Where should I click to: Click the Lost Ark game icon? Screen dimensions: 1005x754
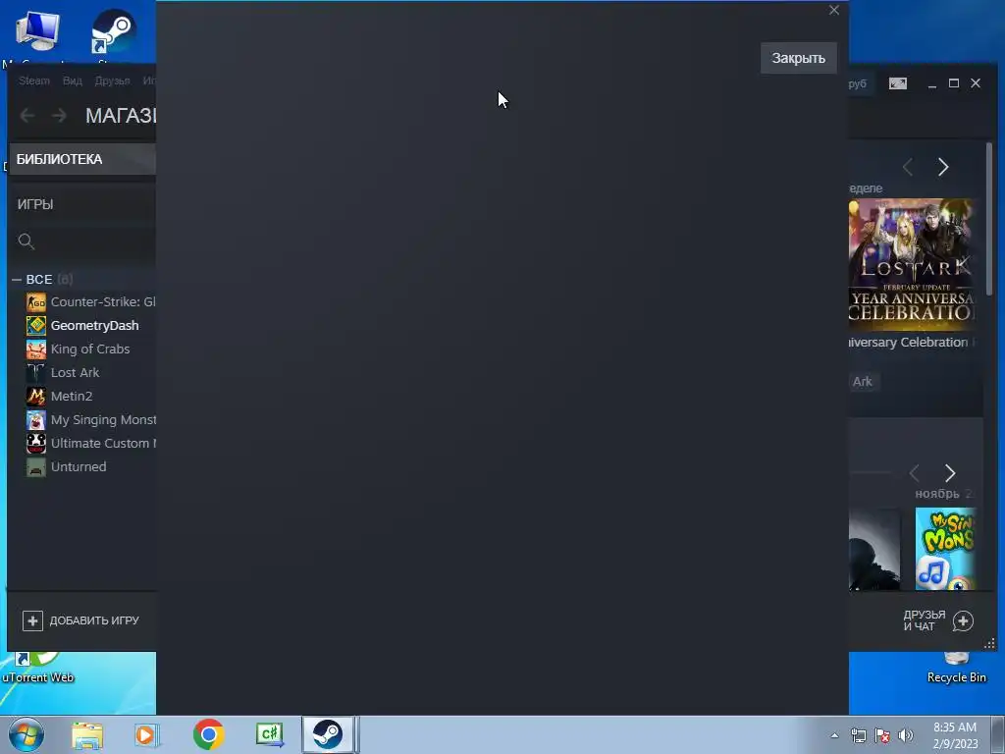pos(36,372)
